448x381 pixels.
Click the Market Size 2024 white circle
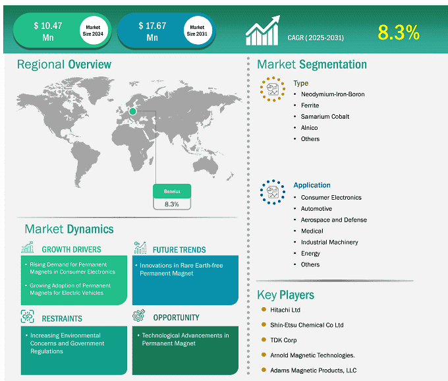point(93,30)
